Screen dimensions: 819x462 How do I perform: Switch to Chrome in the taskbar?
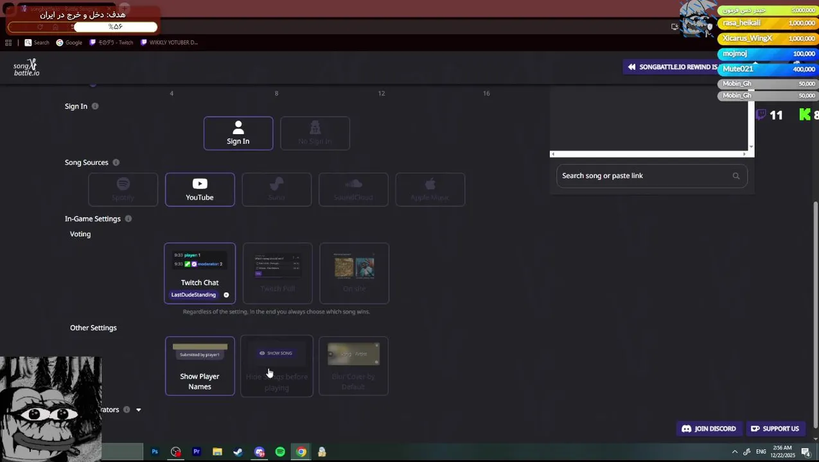tap(301, 452)
